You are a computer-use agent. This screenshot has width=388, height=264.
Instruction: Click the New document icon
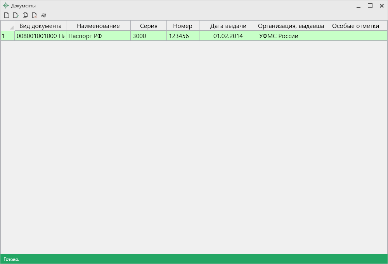(x=6, y=16)
